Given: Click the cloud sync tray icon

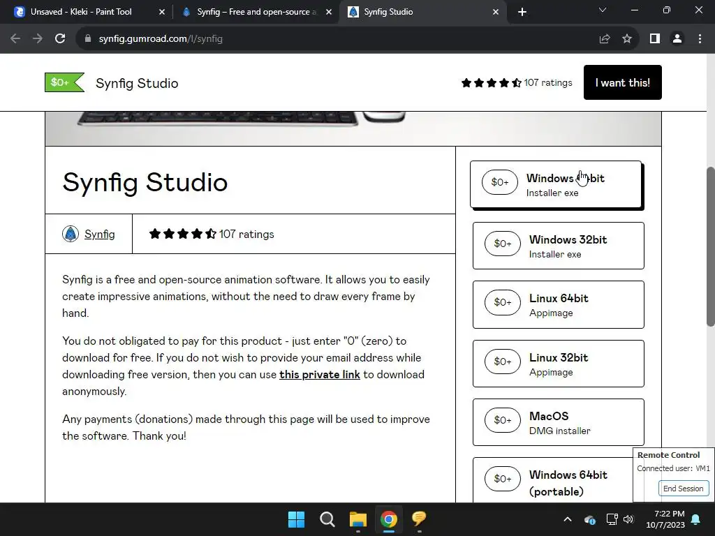Looking at the screenshot, I should (x=589, y=519).
